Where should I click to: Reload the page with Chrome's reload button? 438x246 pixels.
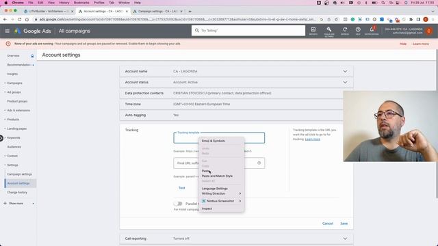pos(19,19)
